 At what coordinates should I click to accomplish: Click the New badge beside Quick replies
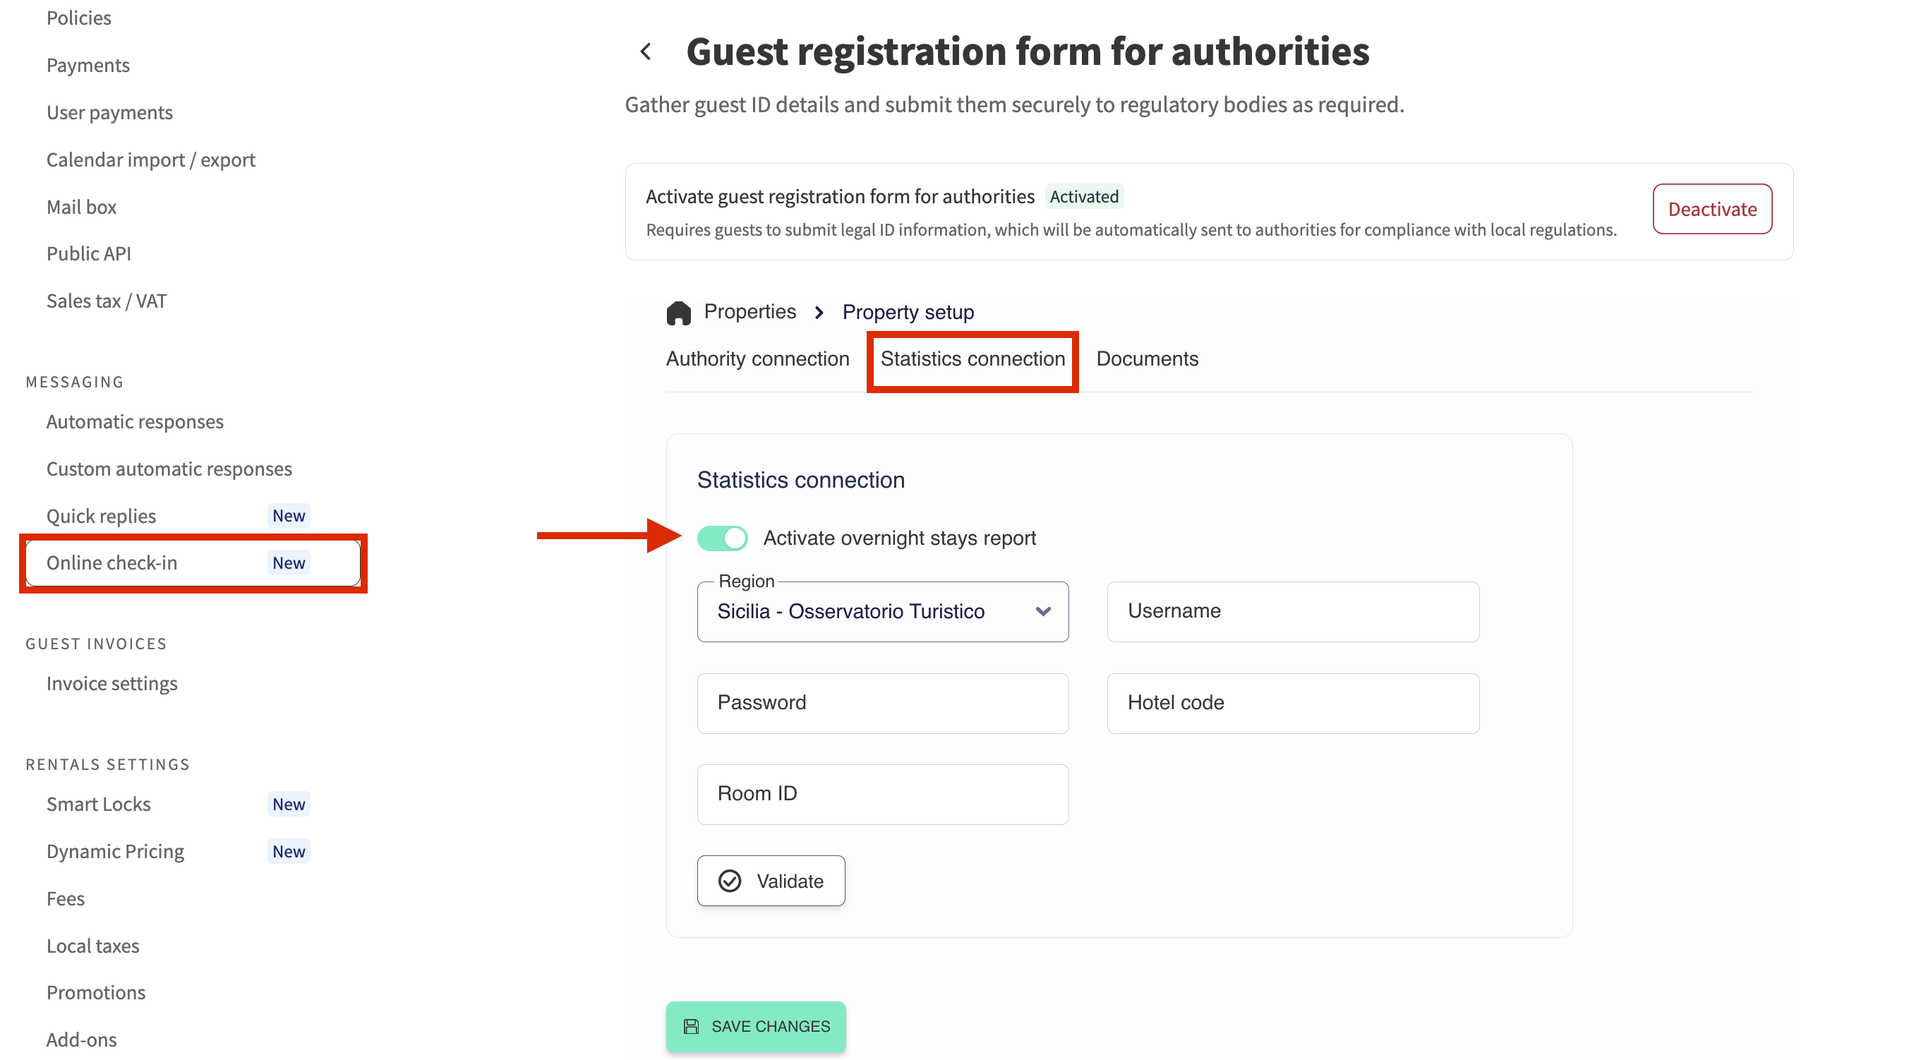pos(288,515)
